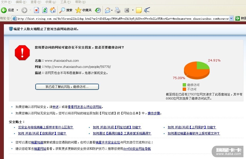This screenshot has width=246, height=159.
Task: Click the green pie chart slice
Action: 202,66
